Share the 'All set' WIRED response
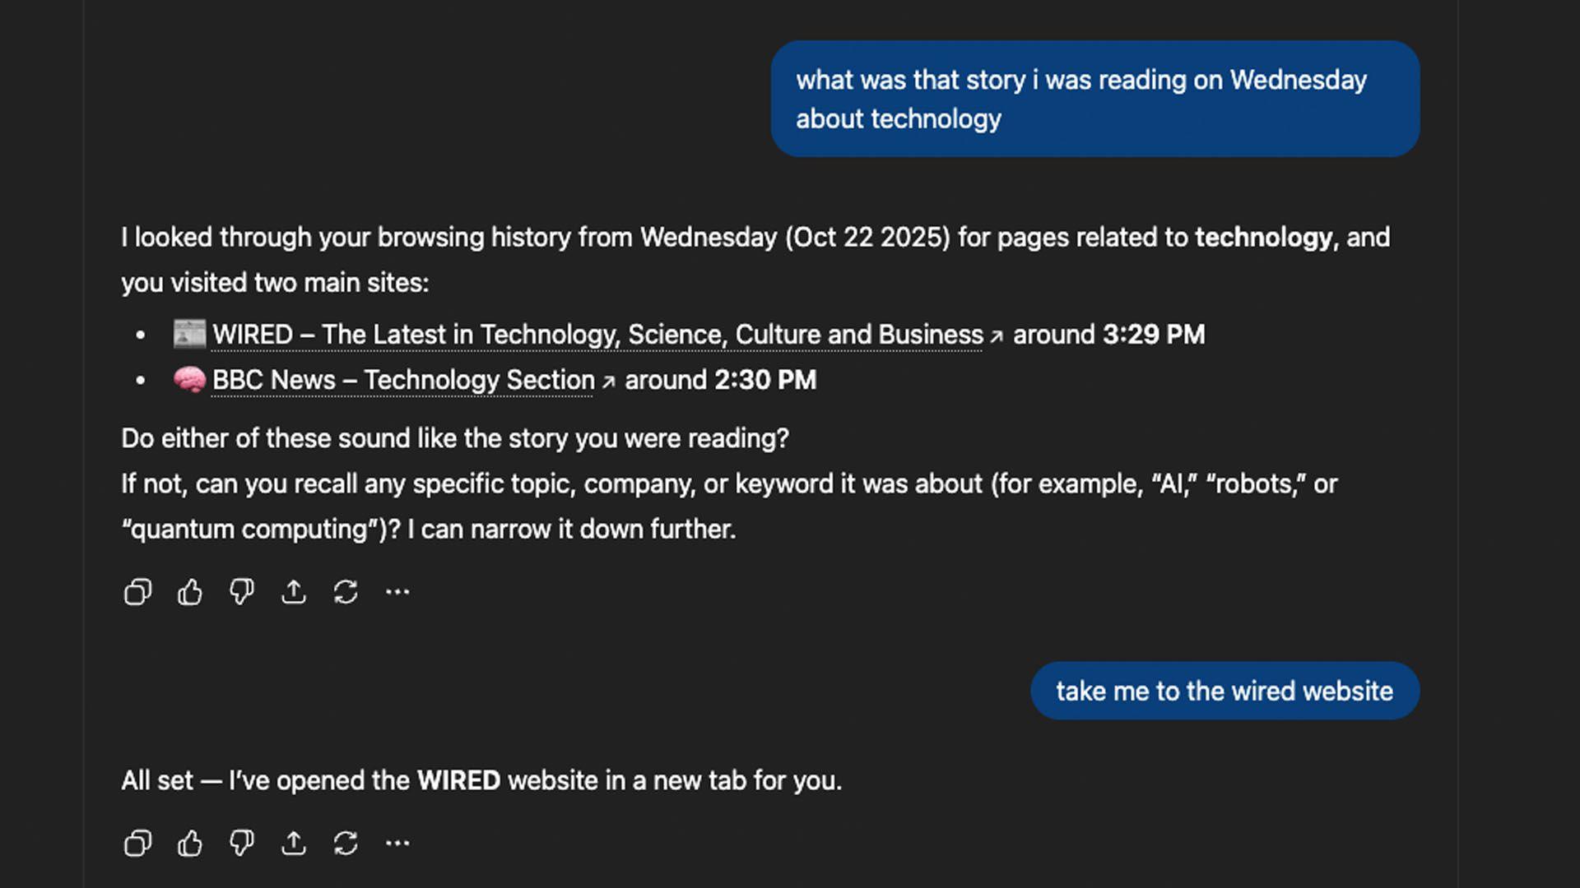The height and width of the screenshot is (888, 1580). pyautogui.click(x=294, y=844)
